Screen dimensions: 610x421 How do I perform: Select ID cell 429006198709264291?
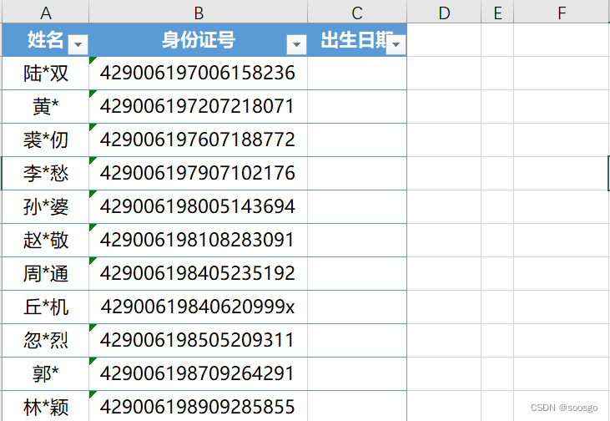[199, 374]
